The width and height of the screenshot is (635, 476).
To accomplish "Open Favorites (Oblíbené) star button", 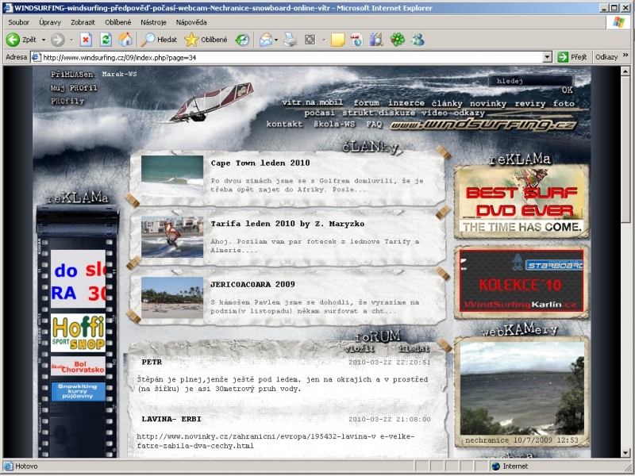I will coord(206,40).
